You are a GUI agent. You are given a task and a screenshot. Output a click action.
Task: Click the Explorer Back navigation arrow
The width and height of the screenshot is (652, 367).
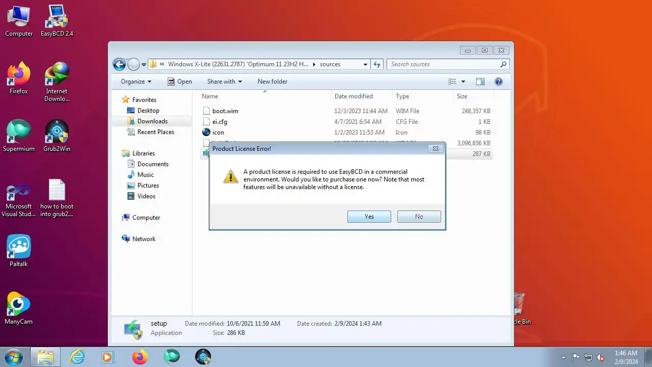119,64
